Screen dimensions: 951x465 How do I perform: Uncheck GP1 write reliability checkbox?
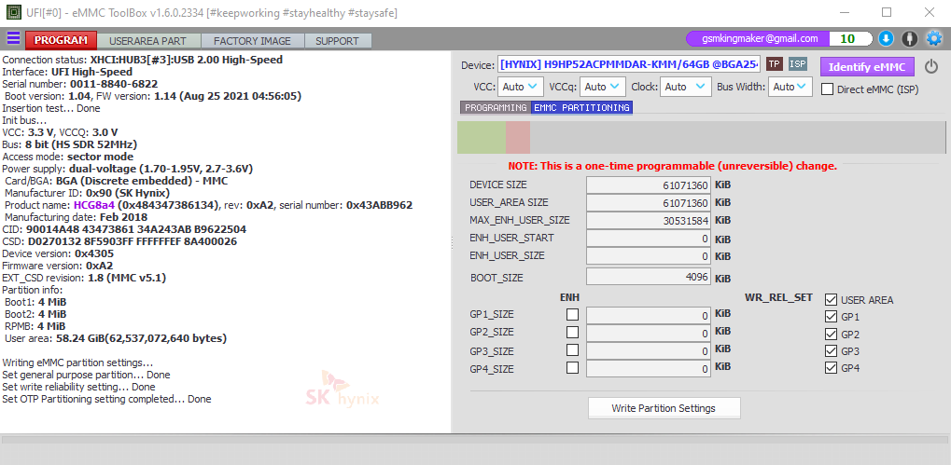click(831, 316)
